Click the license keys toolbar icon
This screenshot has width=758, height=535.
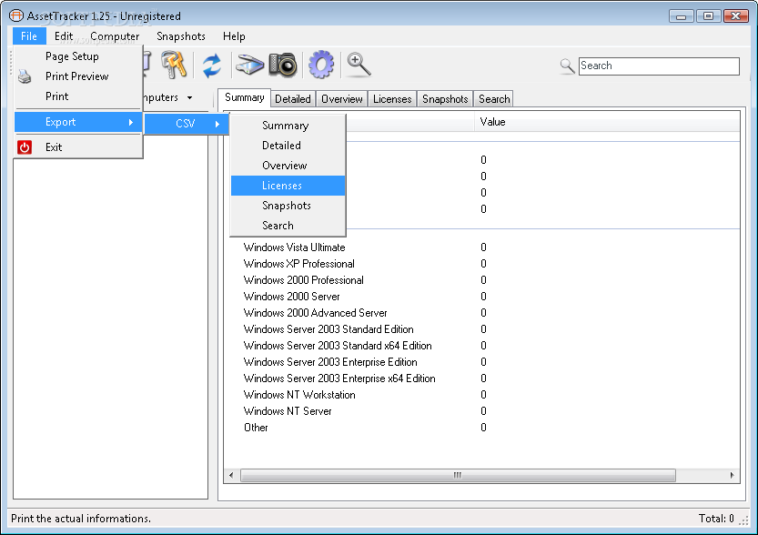(x=174, y=65)
